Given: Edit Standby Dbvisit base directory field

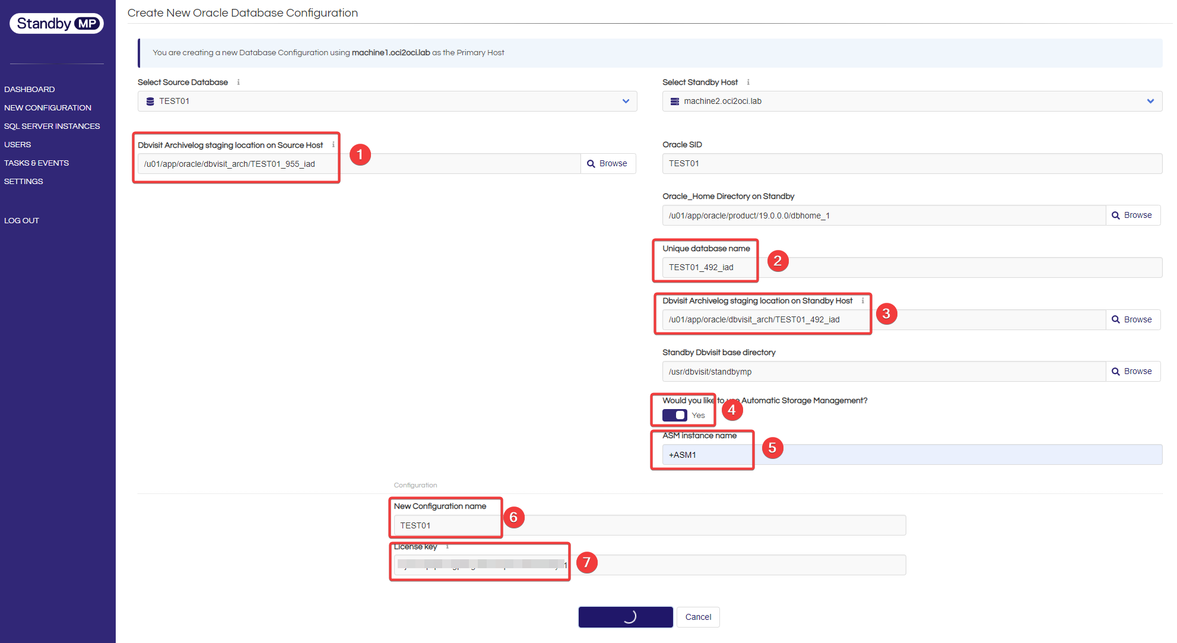Looking at the screenshot, I should pos(884,372).
